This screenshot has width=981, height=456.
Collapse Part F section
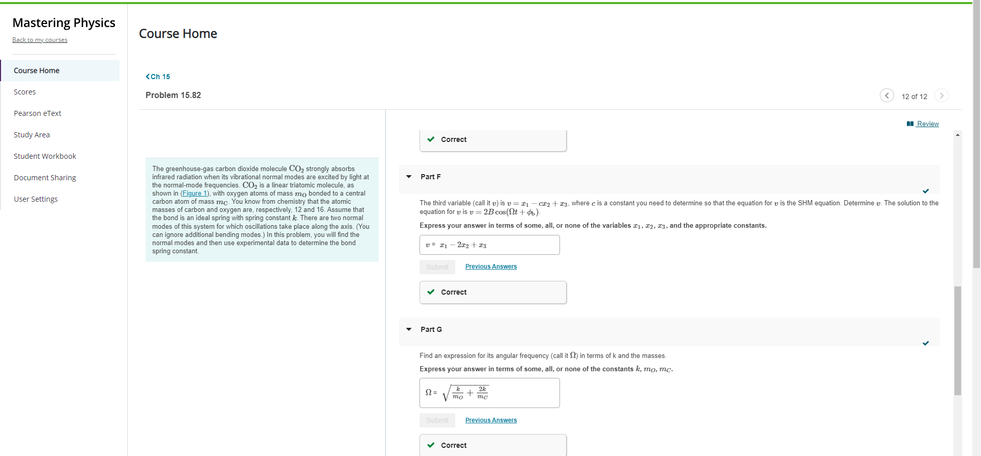tap(409, 177)
